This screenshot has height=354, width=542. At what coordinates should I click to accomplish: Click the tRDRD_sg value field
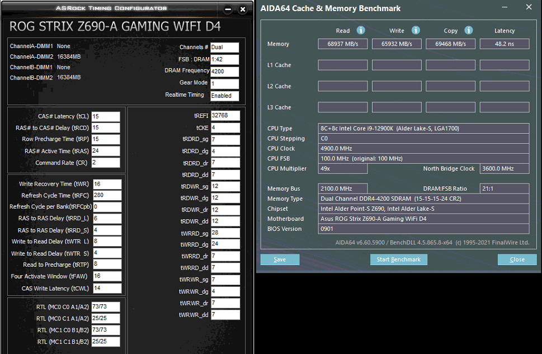225,140
